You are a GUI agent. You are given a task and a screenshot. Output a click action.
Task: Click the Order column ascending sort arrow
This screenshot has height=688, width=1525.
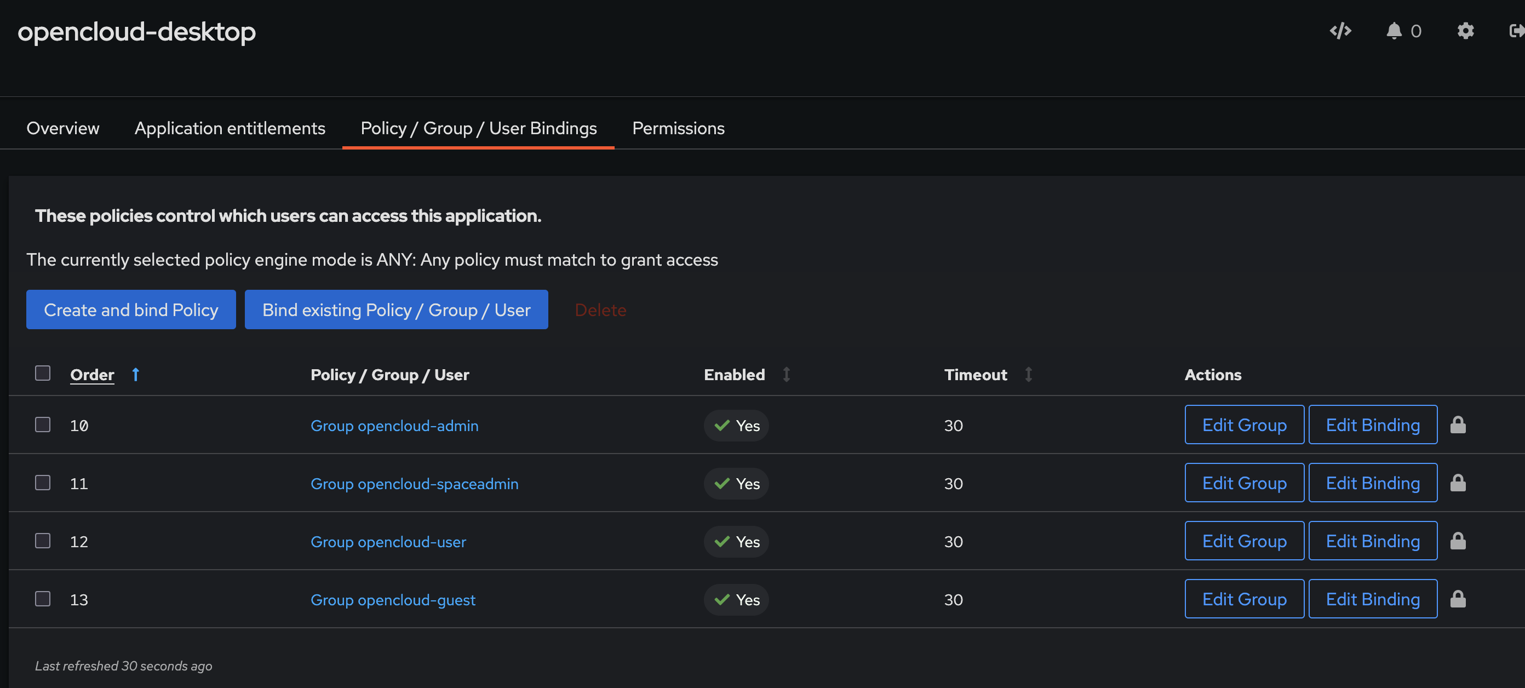pyautogui.click(x=135, y=374)
